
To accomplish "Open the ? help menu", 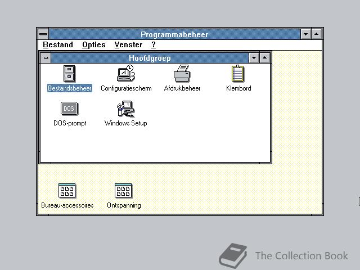I will 154,44.
